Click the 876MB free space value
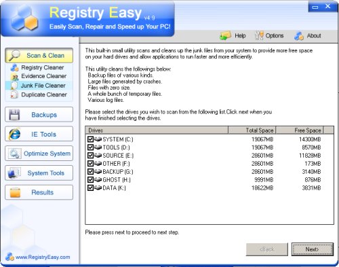Image resolution: width=339 pixels, height=267 pixels. tap(313, 180)
